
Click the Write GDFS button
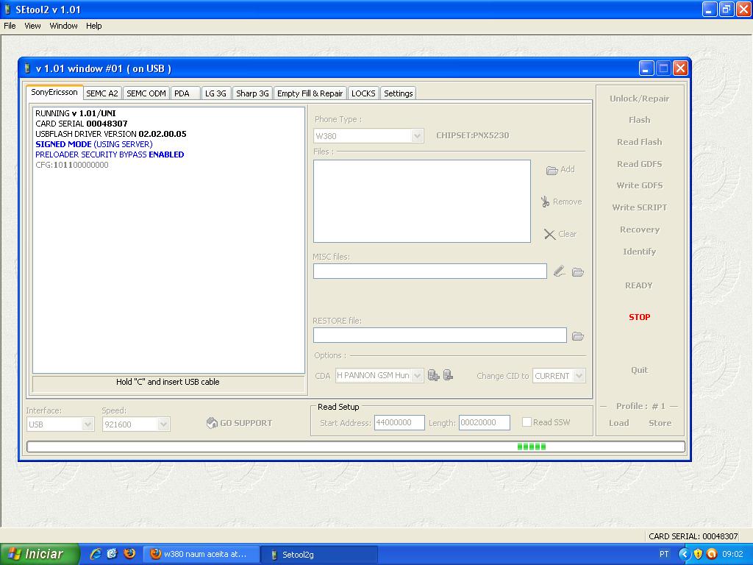639,185
